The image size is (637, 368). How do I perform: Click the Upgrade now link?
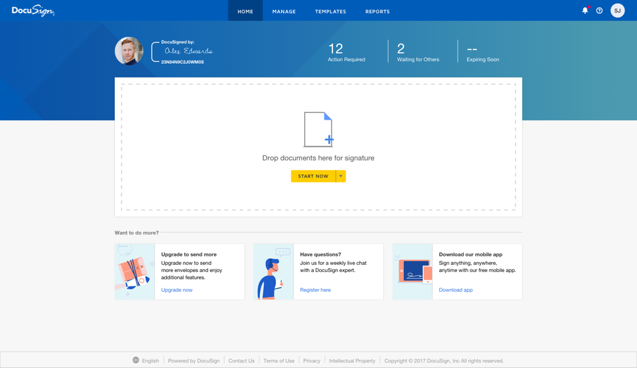(177, 290)
